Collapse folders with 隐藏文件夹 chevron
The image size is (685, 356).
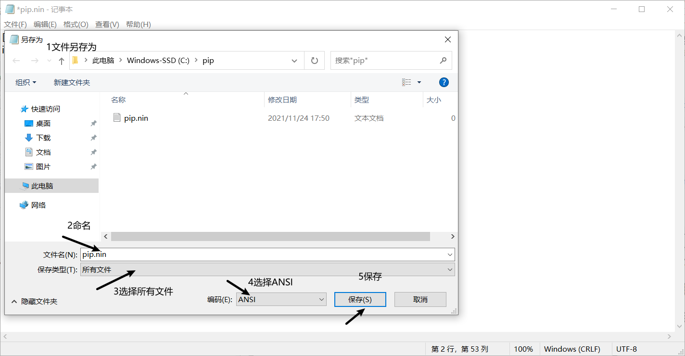(14, 302)
